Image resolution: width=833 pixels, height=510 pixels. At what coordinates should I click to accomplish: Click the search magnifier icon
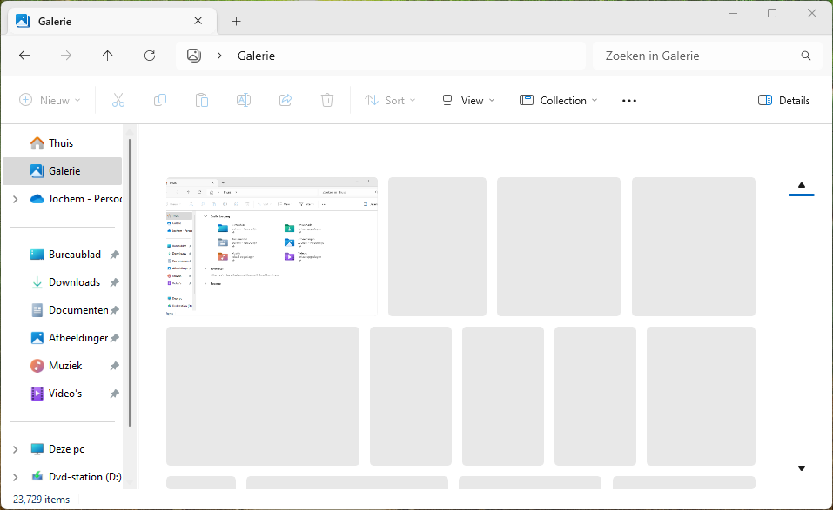806,56
